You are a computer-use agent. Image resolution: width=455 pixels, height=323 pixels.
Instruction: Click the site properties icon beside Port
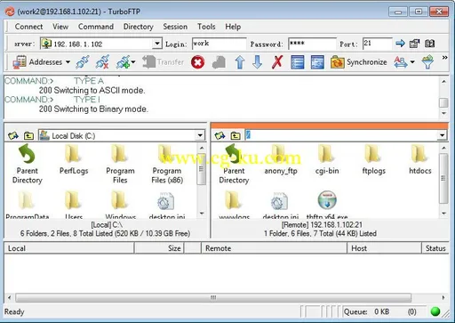click(x=414, y=44)
